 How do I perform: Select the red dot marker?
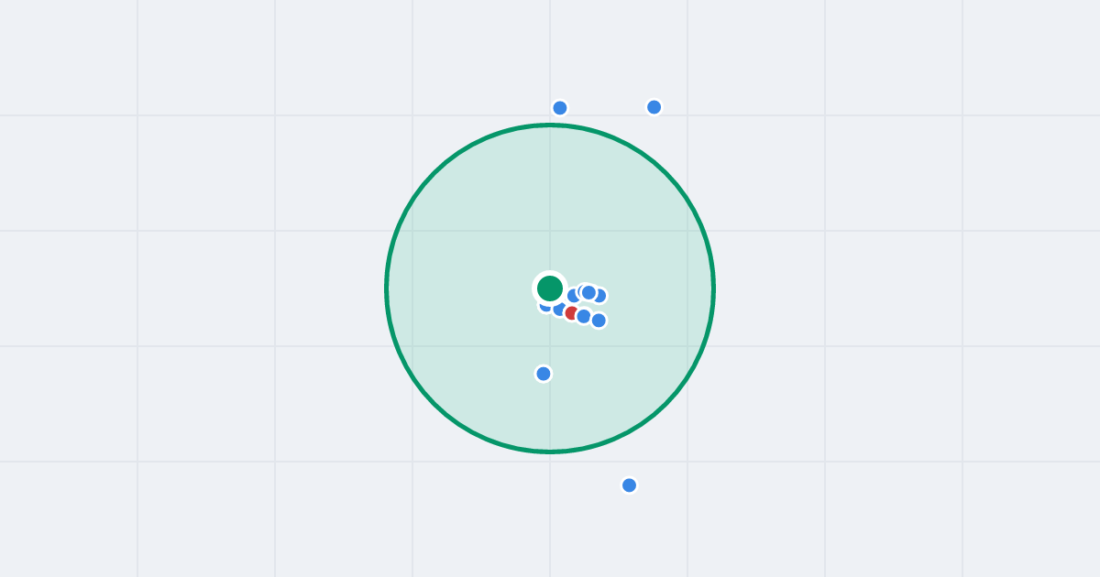coord(572,313)
